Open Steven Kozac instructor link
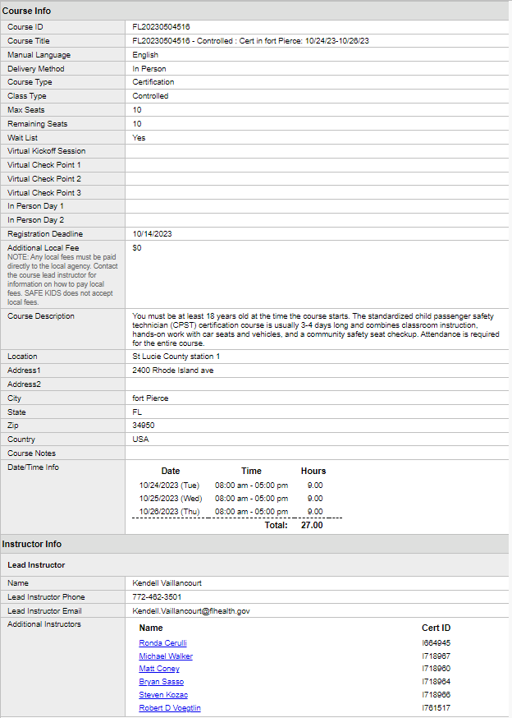The width and height of the screenshot is (512, 718). tap(163, 695)
